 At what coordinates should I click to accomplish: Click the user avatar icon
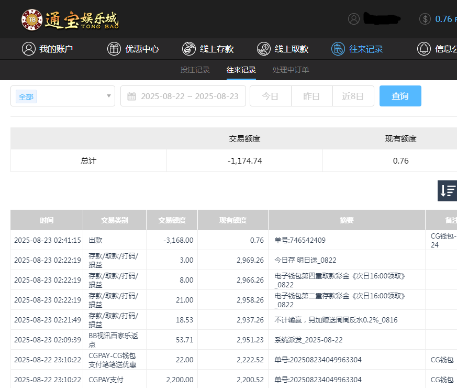(353, 19)
